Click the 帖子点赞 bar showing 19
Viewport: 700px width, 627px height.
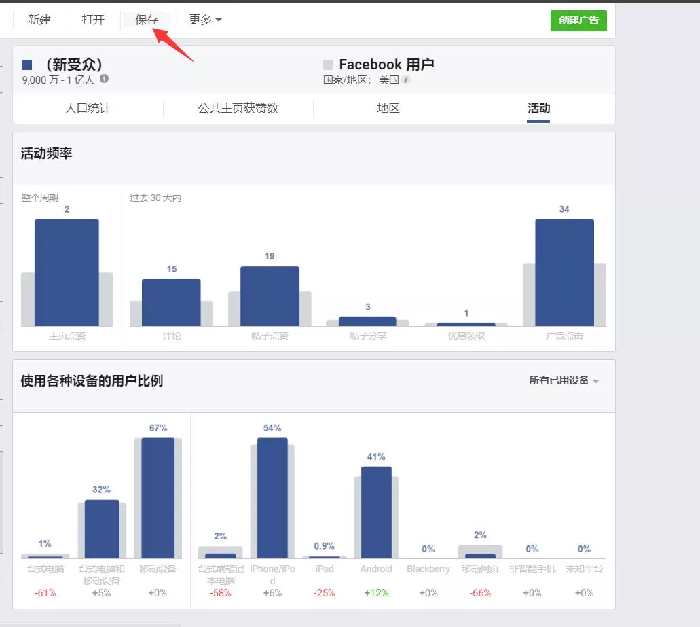coord(270,296)
